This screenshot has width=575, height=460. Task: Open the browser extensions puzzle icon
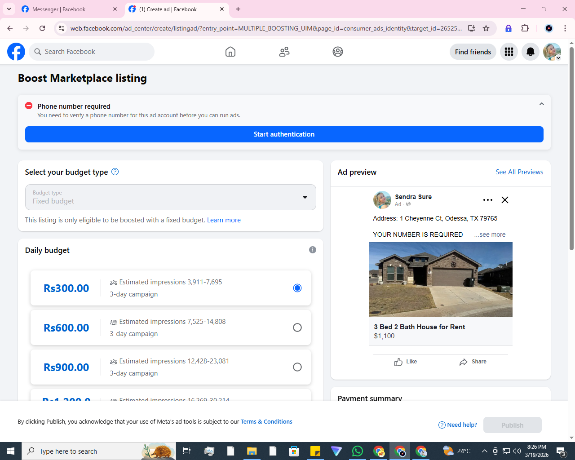coord(525,28)
